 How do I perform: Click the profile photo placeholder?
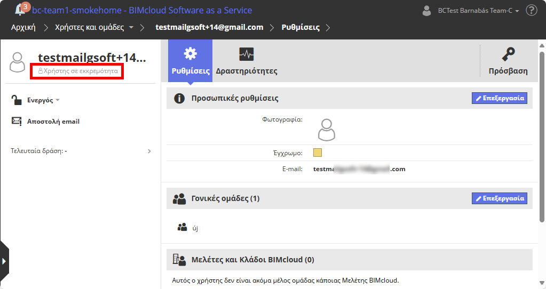click(326, 130)
